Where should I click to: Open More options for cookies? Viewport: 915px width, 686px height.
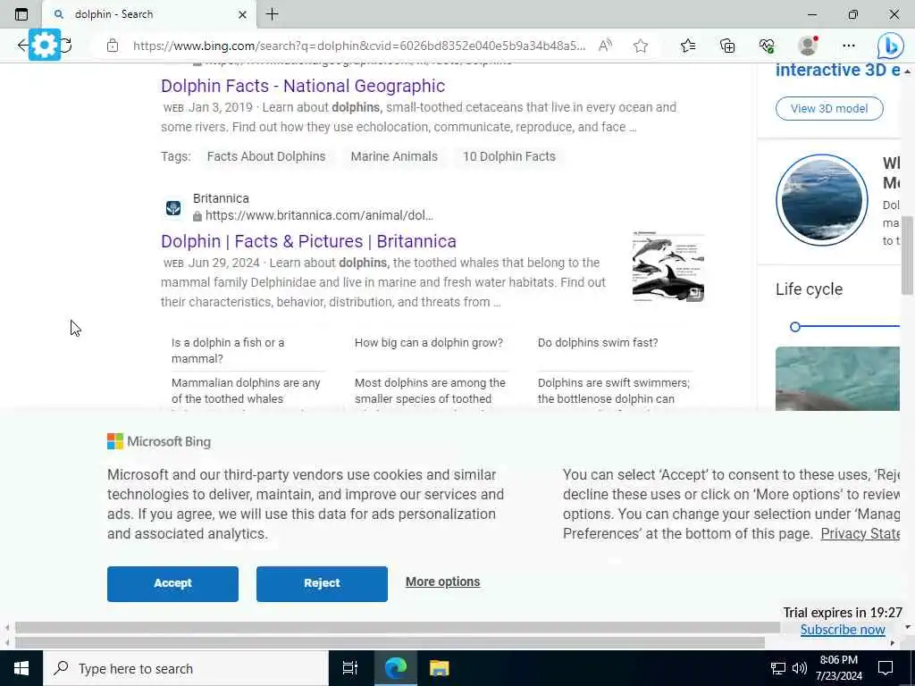click(x=443, y=581)
